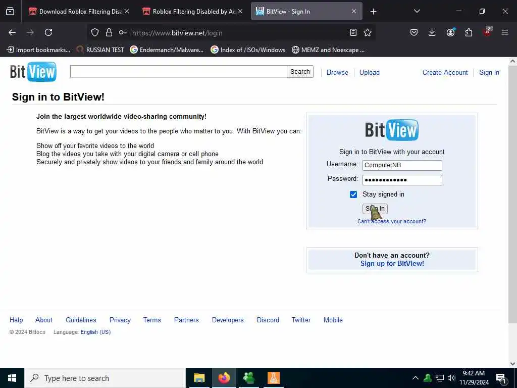Click the Sign In submit button

click(375, 209)
